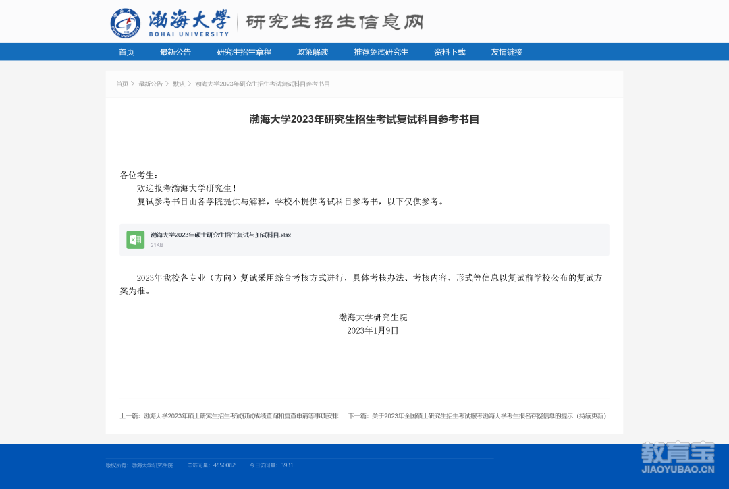
Task: Click breadcrumb article title 复试科目参考书目
Action: tap(263, 84)
